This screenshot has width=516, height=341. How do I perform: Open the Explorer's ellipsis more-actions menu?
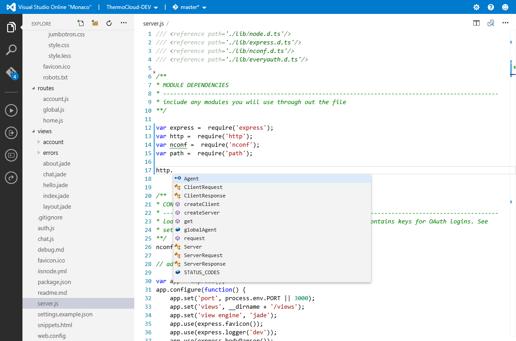coord(123,23)
